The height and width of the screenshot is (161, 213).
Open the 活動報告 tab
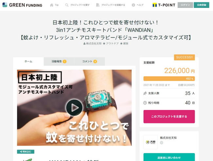[59, 62]
